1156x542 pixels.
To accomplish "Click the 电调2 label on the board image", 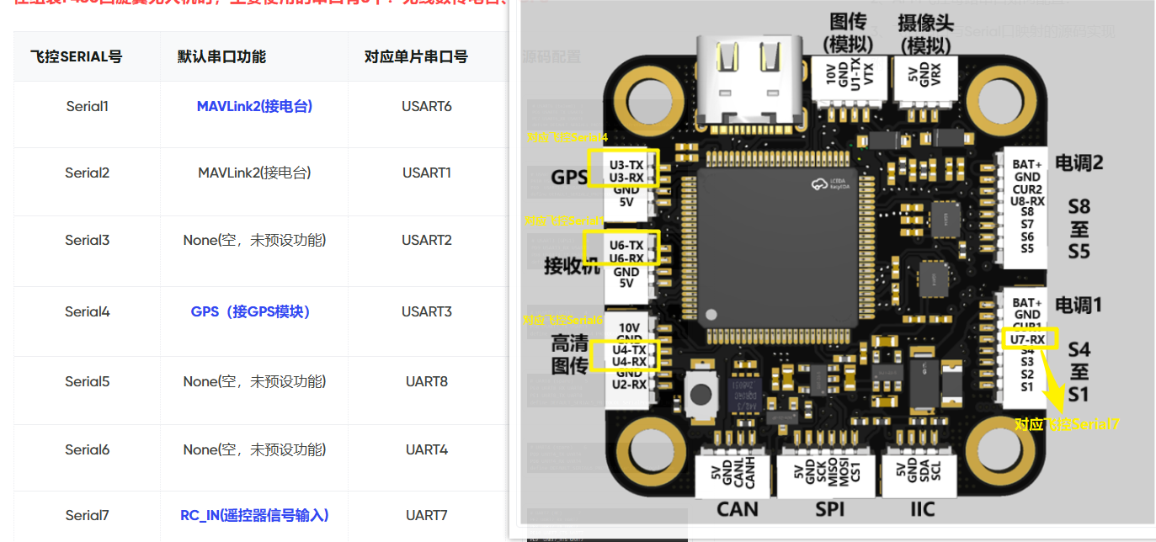I will pyautogui.click(x=1079, y=164).
